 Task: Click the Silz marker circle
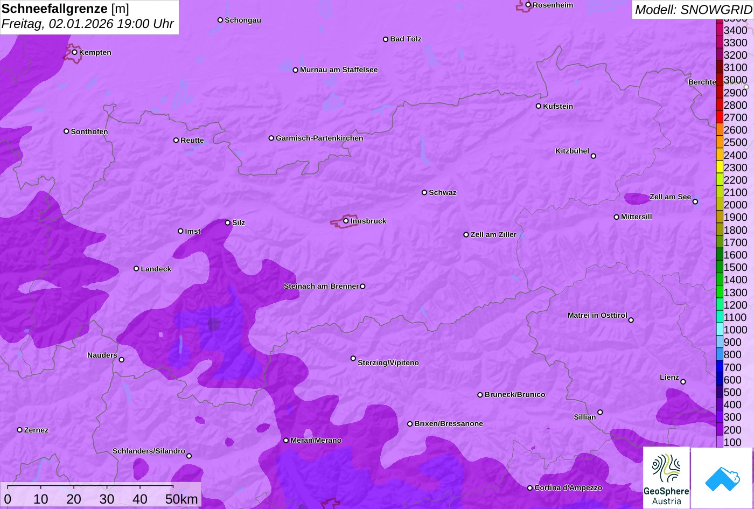click(227, 222)
